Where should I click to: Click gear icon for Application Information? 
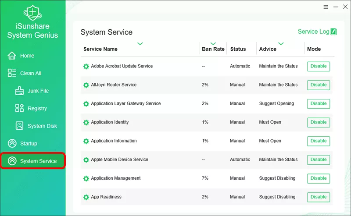[x=86, y=141]
